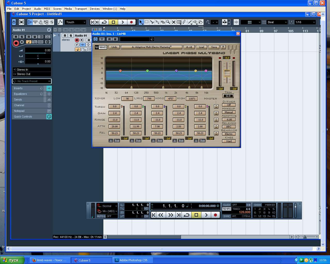330x264 pixels.
Task: Open the Devices menu
Action: 95,9
